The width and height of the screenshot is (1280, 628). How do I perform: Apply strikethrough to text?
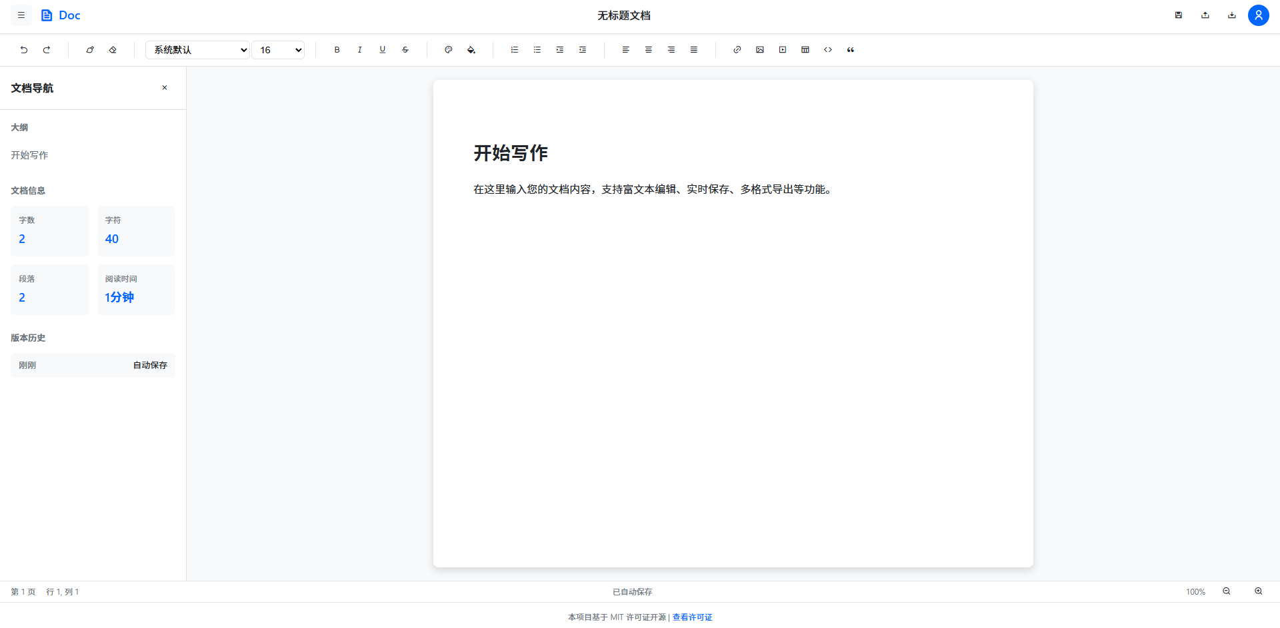click(x=405, y=49)
